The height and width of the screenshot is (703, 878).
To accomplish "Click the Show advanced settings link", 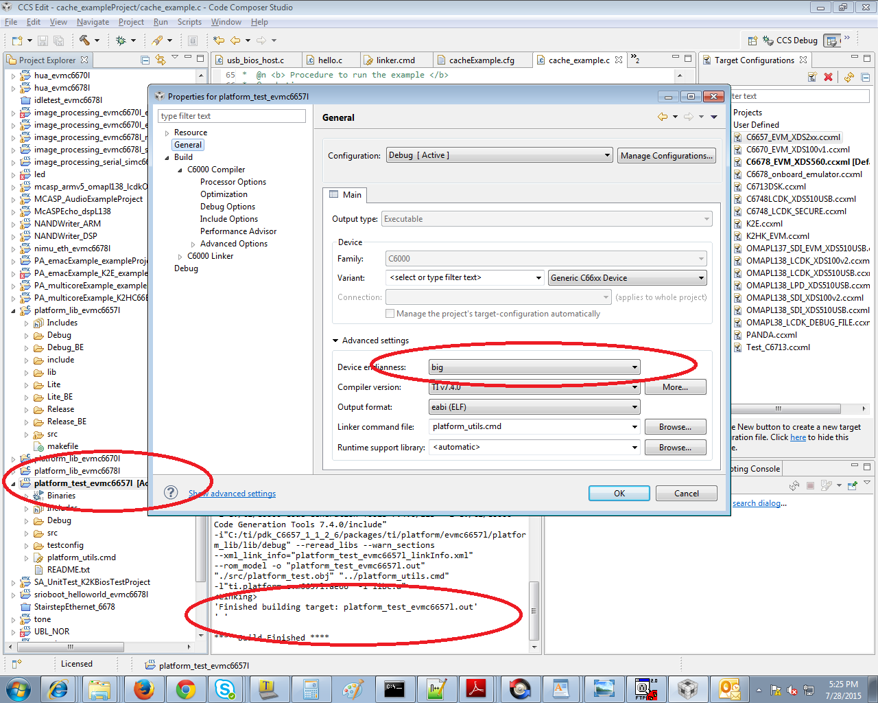I will [232, 494].
